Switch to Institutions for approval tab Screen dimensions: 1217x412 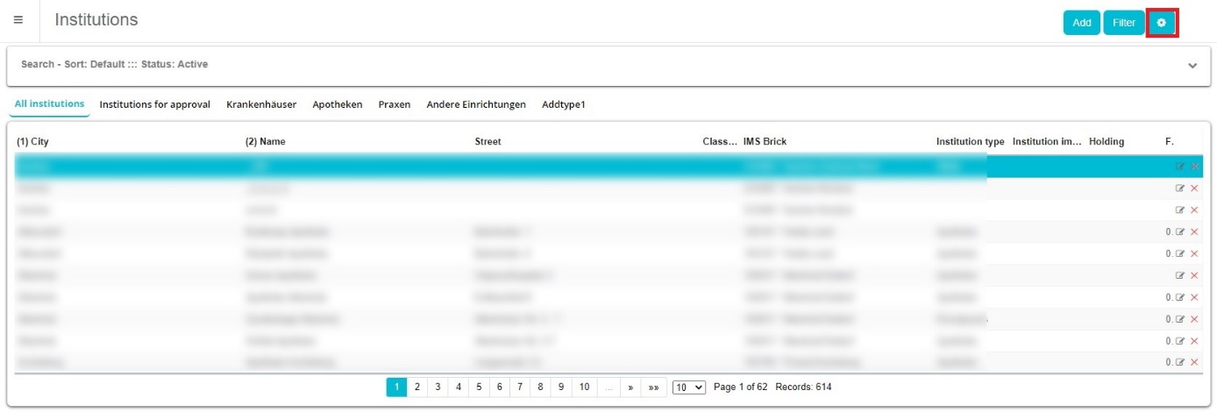click(154, 104)
